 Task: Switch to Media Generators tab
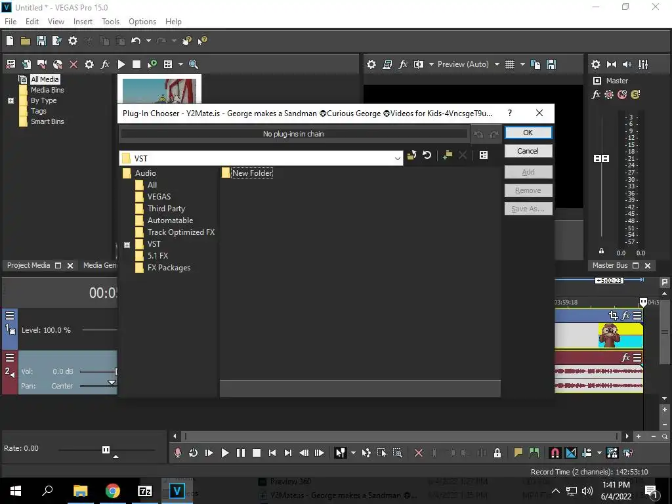pyautogui.click(x=100, y=265)
